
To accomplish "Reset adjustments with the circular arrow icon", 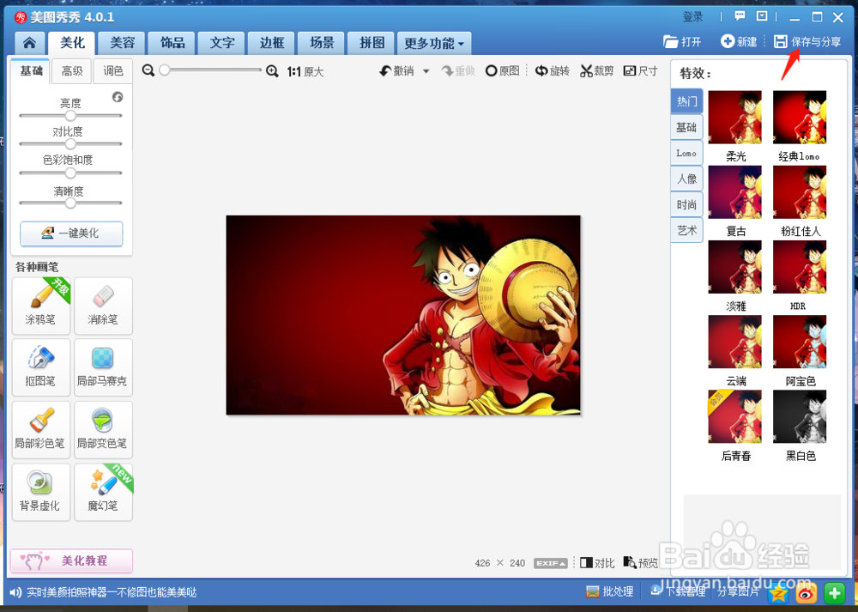I will click(118, 97).
